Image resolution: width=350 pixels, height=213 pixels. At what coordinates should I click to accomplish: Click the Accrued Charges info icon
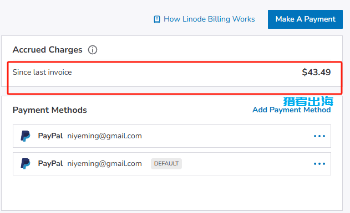click(93, 50)
